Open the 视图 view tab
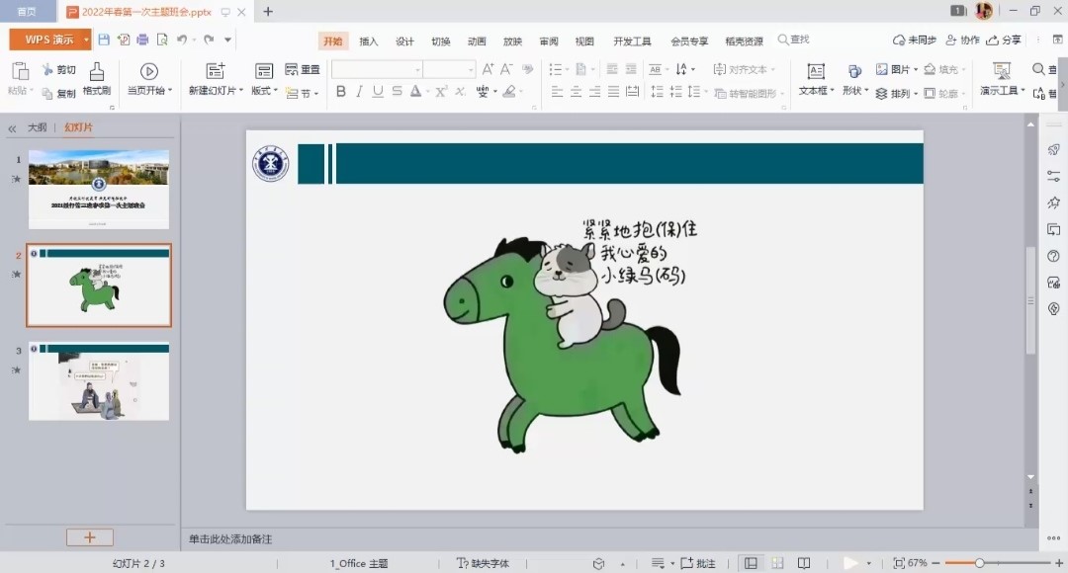 click(584, 41)
